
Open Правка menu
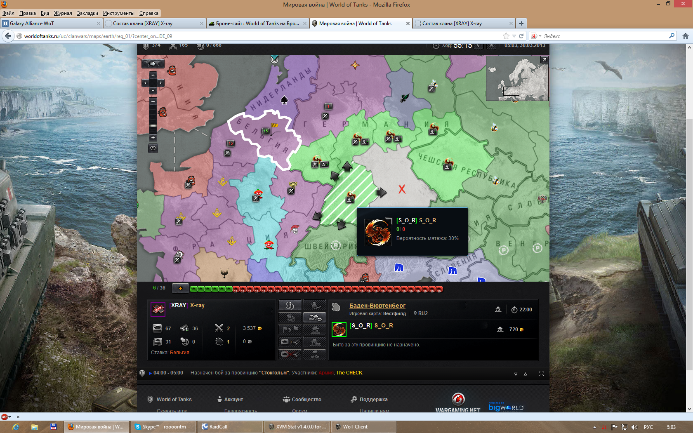tap(27, 13)
